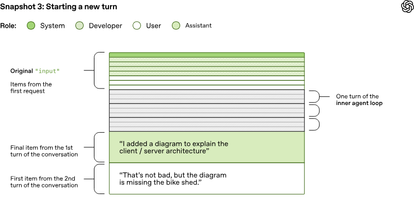Click the OpenAI logo in the corner
This screenshot has width=414, height=210.
406,7
